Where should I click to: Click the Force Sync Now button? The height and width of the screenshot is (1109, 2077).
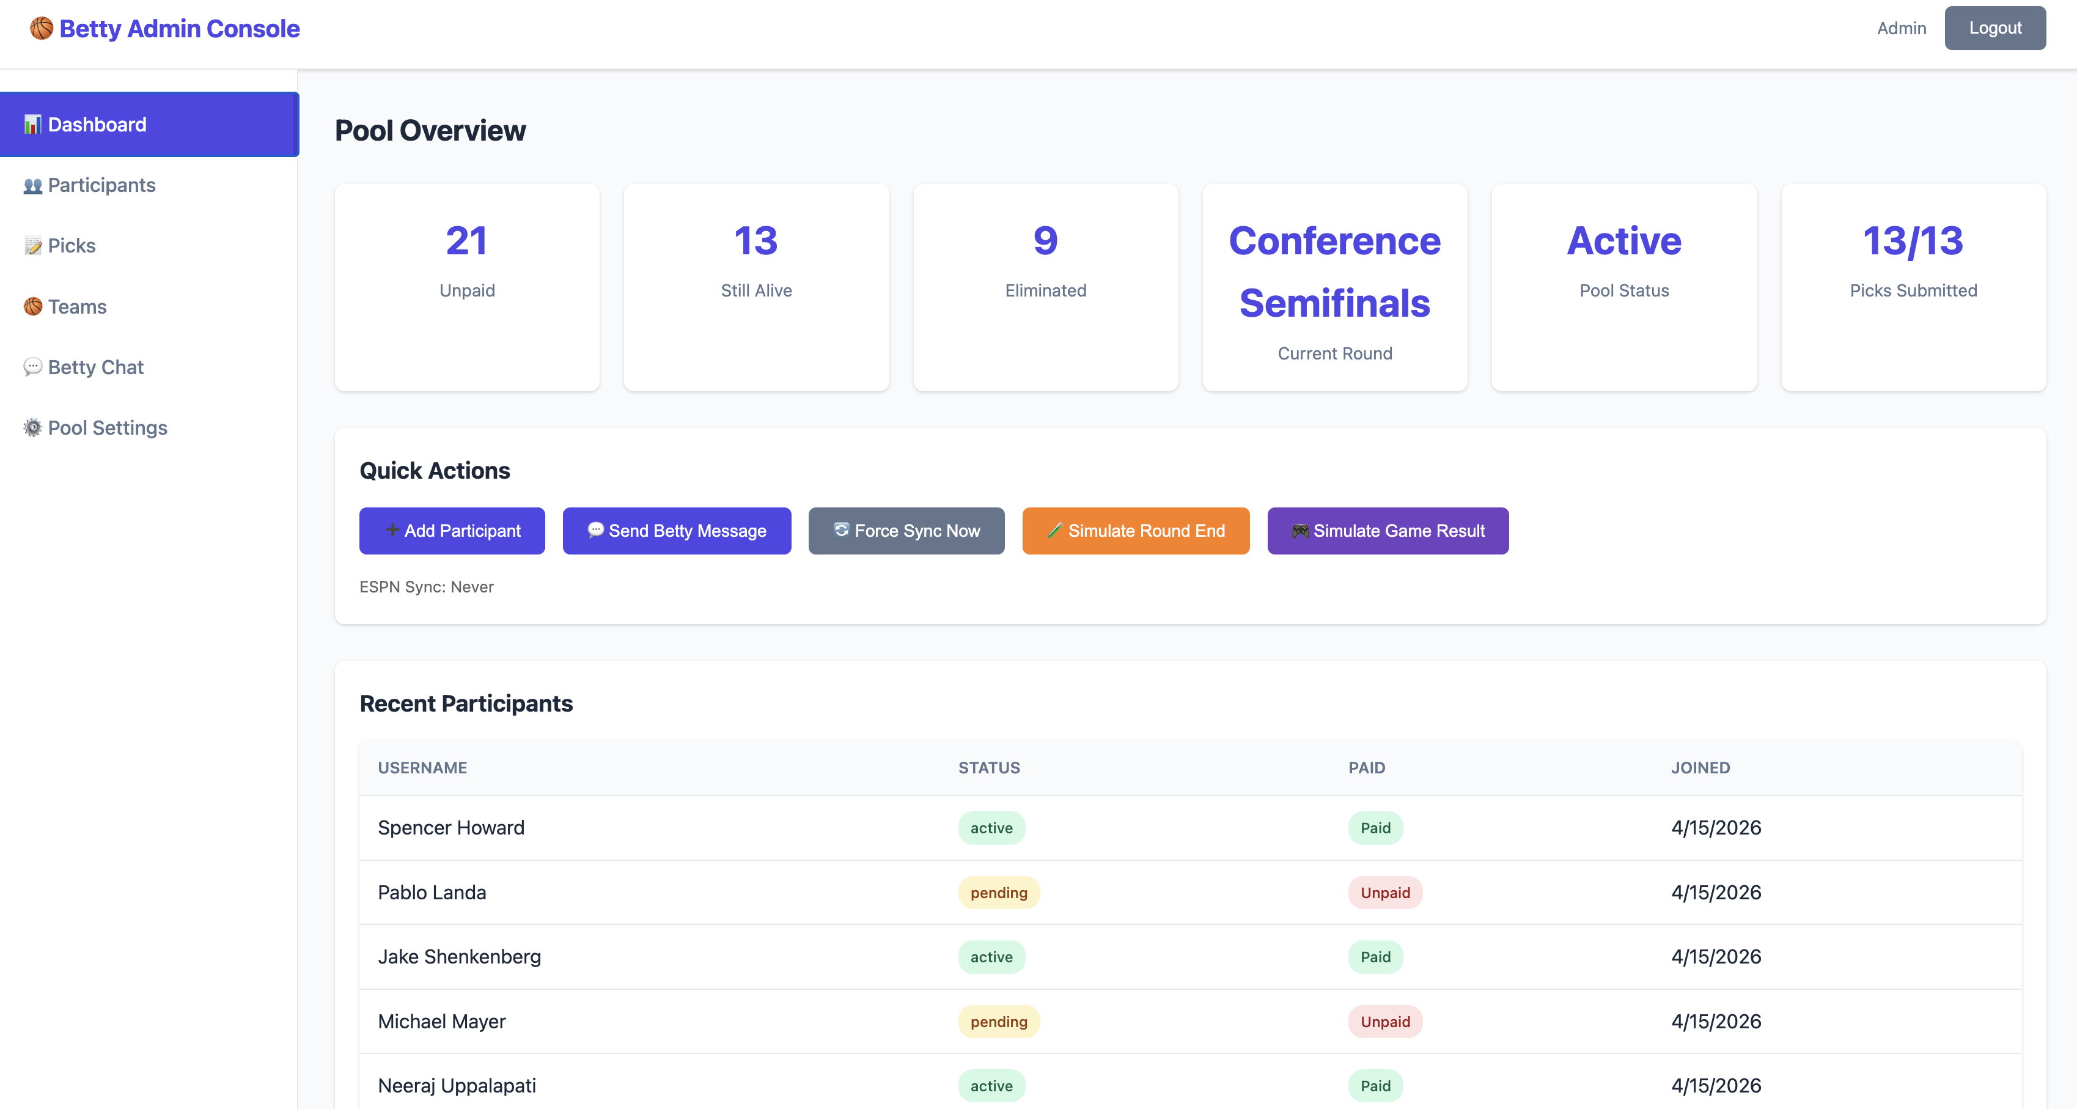pyautogui.click(x=906, y=531)
